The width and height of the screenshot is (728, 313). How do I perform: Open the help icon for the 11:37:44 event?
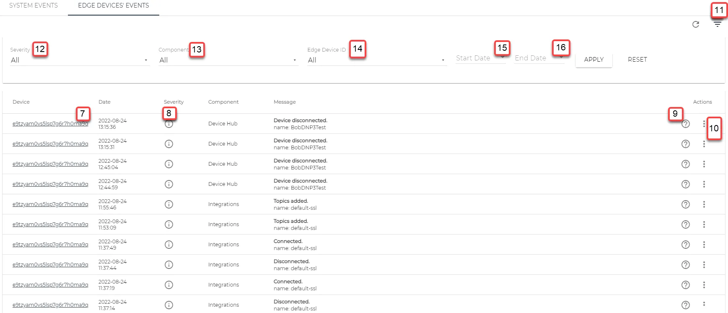click(686, 265)
